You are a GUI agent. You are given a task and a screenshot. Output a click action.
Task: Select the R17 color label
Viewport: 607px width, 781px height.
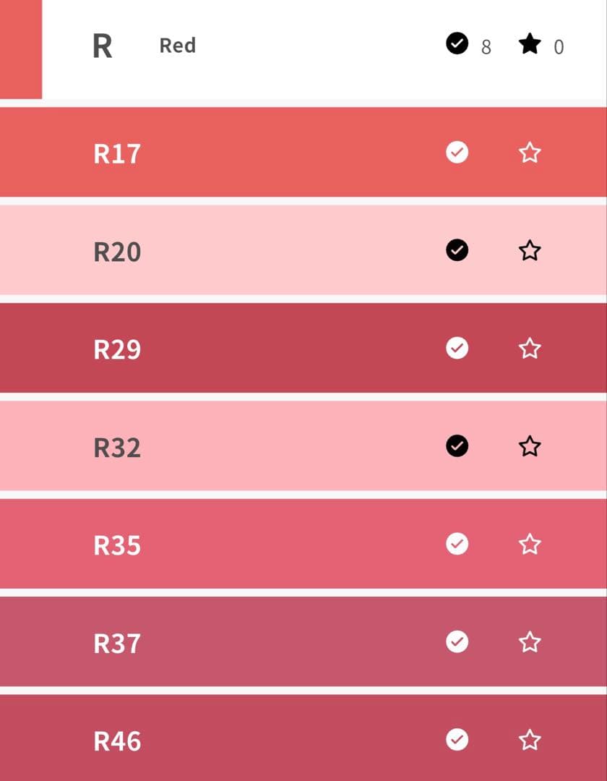click(117, 154)
